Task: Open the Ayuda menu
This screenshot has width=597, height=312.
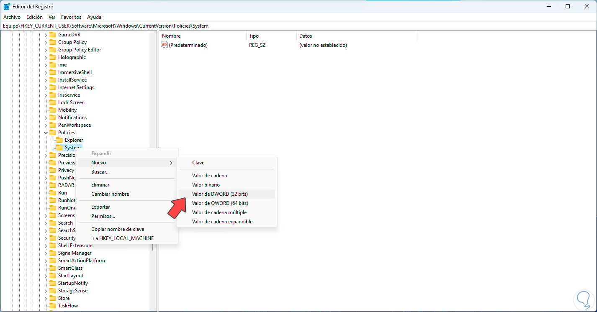Action: tap(94, 17)
